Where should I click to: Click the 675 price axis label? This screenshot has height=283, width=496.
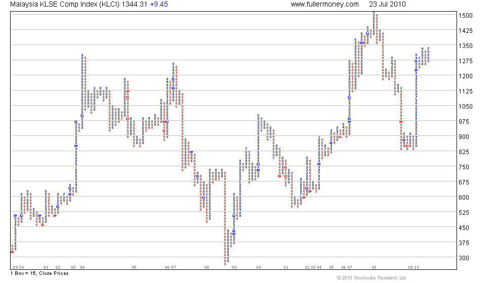click(464, 182)
